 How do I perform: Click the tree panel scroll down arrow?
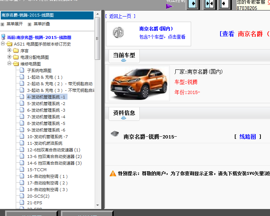pos(98,205)
